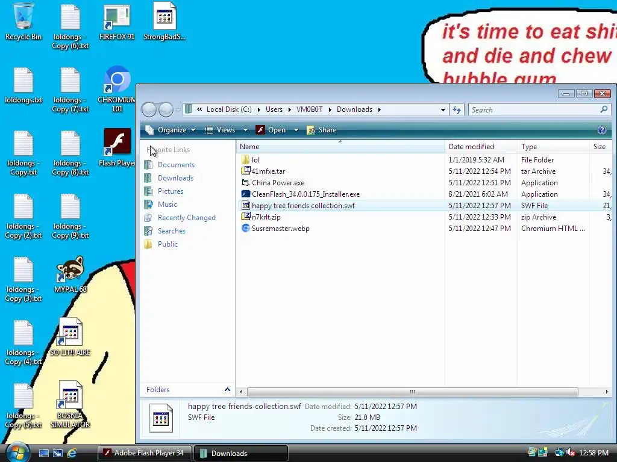
Task: Select the n7krlt.zip file
Action: [x=266, y=217]
